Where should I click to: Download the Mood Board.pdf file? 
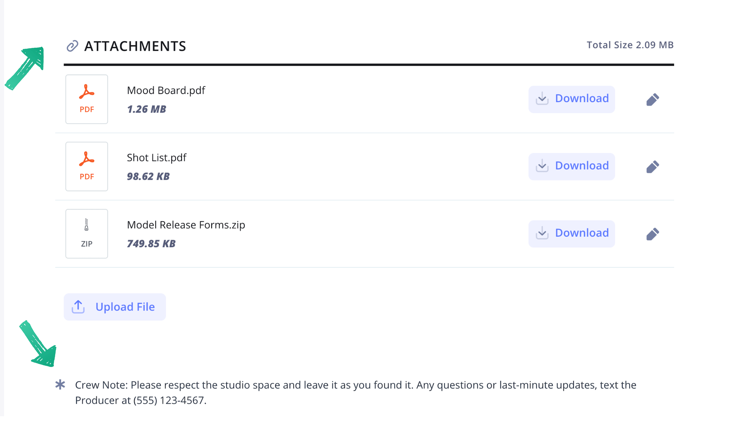point(571,99)
